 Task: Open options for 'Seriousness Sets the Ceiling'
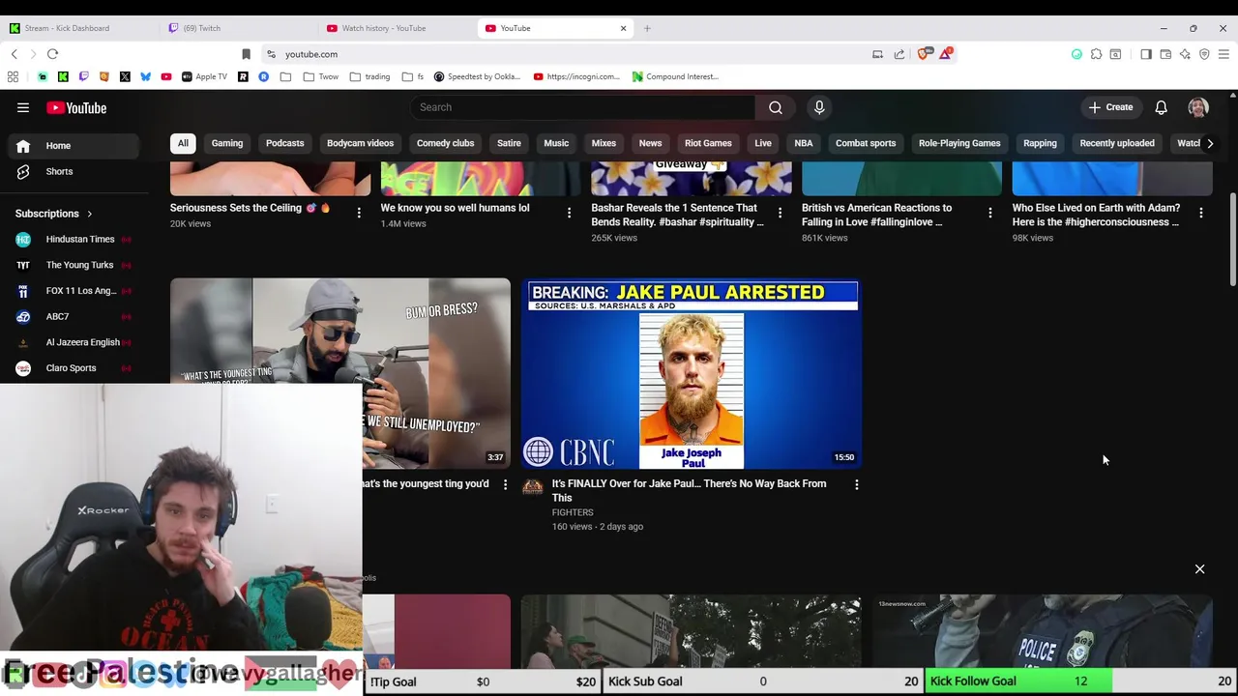coord(359,213)
